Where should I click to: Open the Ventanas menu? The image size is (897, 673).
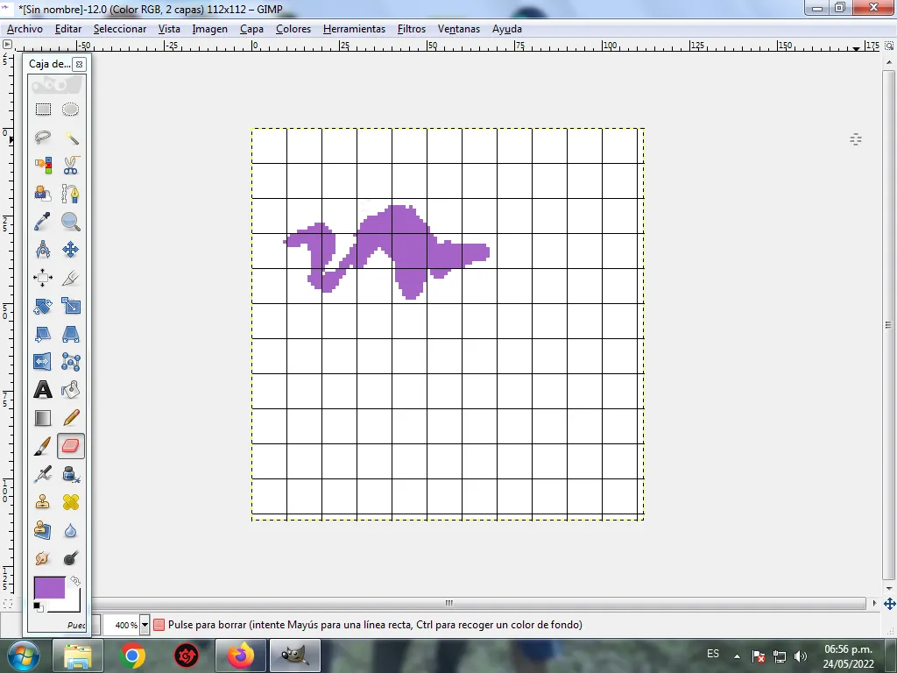[x=459, y=29]
